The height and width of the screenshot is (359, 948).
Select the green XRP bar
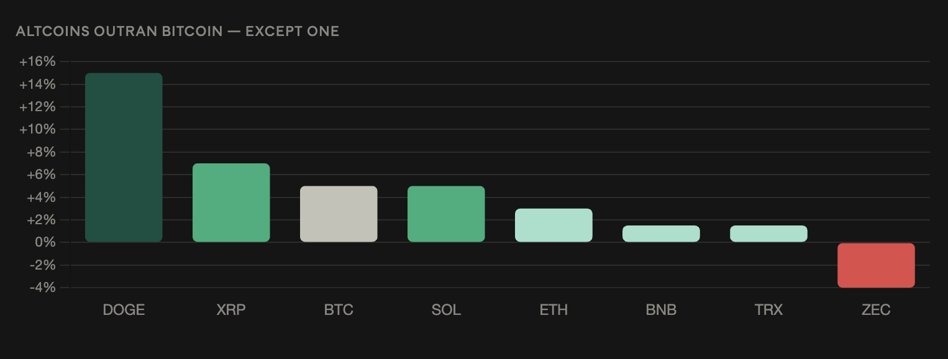[x=231, y=202]
